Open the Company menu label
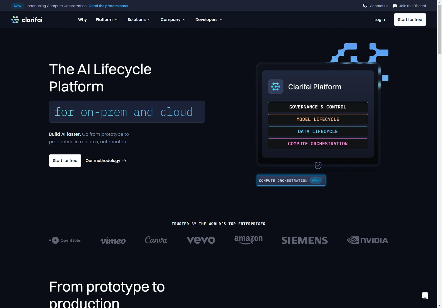The width and height of the screenshot is (442, 308). click(170, 20)
